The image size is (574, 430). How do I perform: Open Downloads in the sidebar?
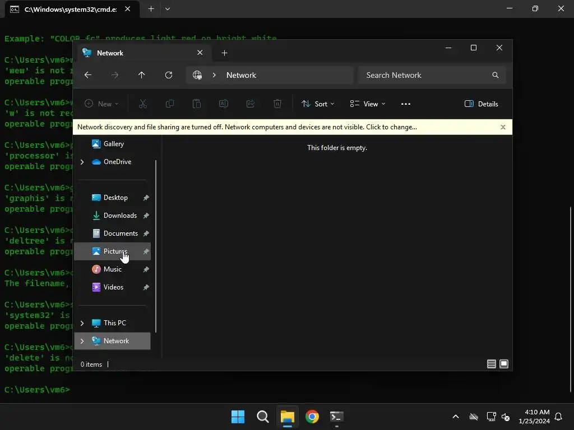[112, 216]
